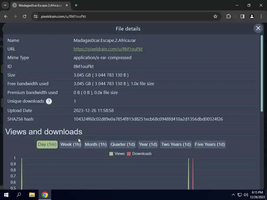Image resolution: width=267 pixels, height=200 pixels.
Task: Open the network tray icon
Action: point(240,195)
